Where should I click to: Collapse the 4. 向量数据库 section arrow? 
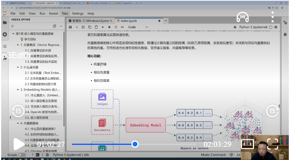pos(18,123)
